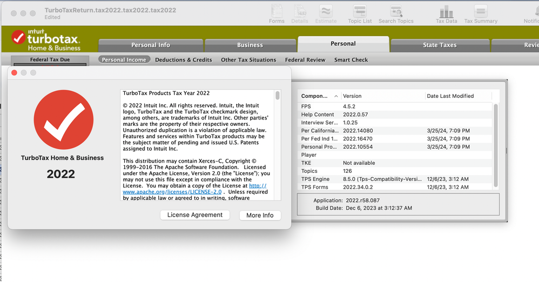The height and width of the screenshot is (282, 539).
Task: Open the Federal Review section
Action: click(305, 60)
